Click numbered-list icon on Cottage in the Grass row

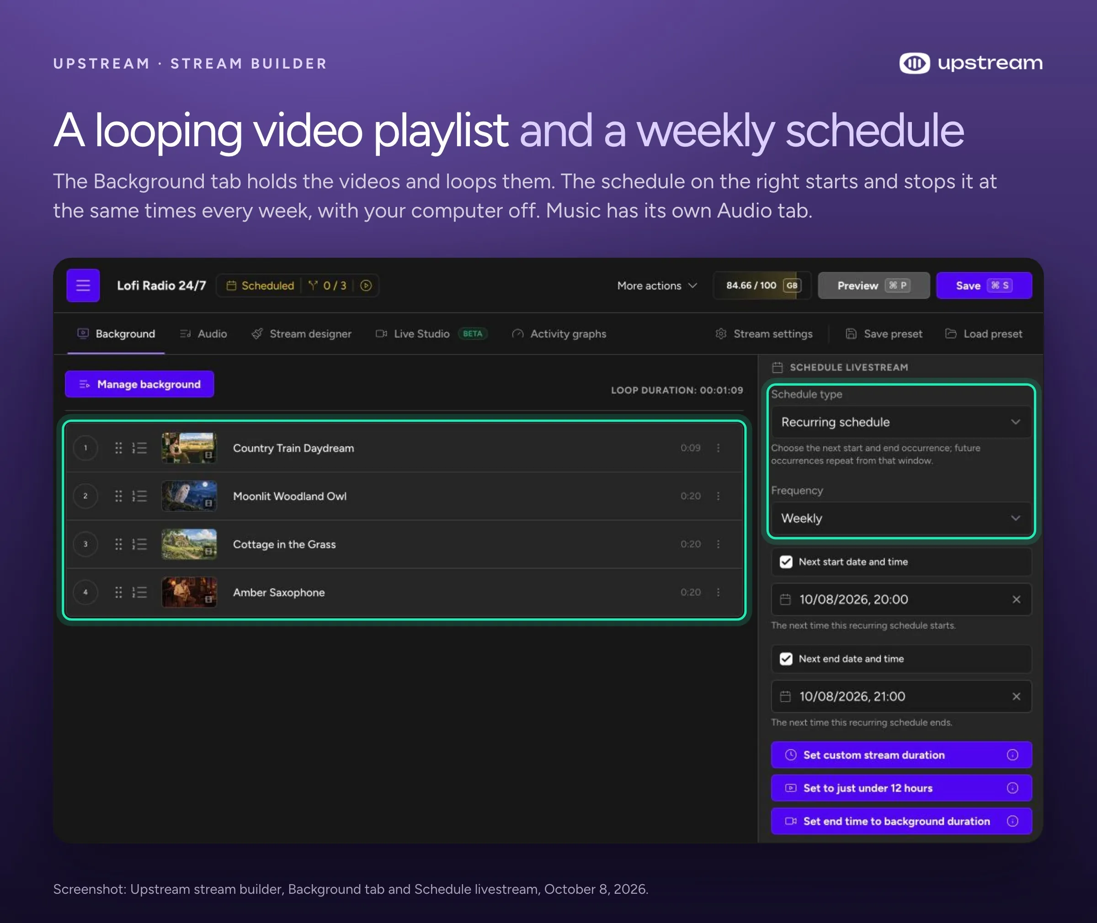(x=139, y=544)
